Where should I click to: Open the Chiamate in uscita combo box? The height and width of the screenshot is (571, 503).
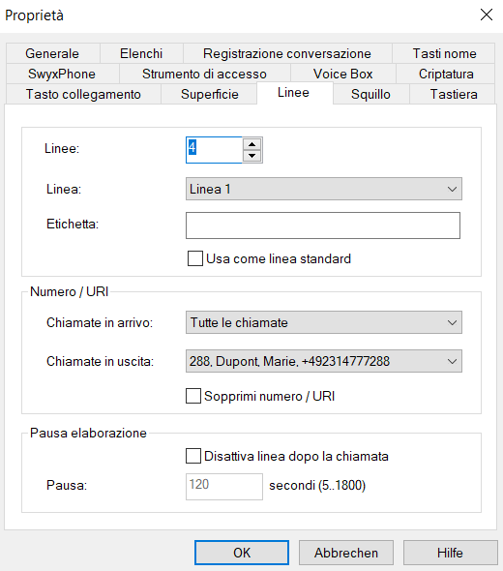[324, 361]
